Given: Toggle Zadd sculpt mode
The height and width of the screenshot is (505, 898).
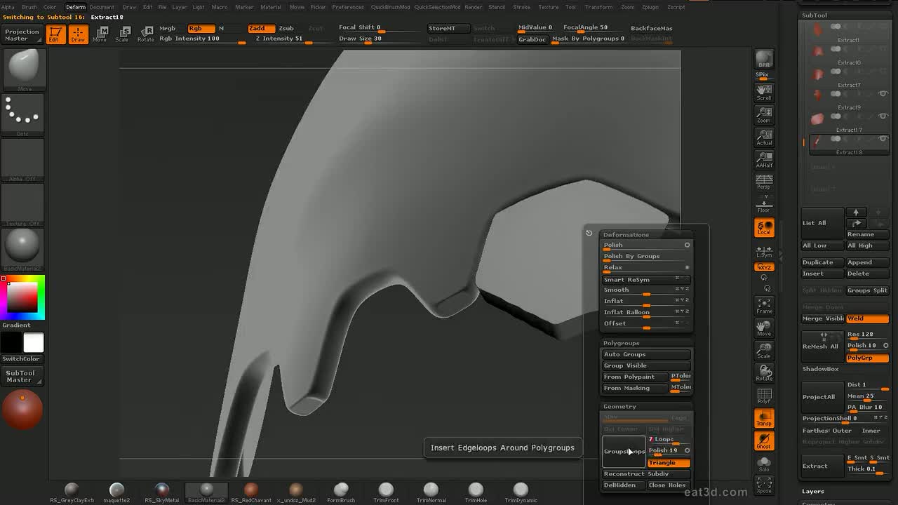Looking at the screenshot, I should coord(260,28).
